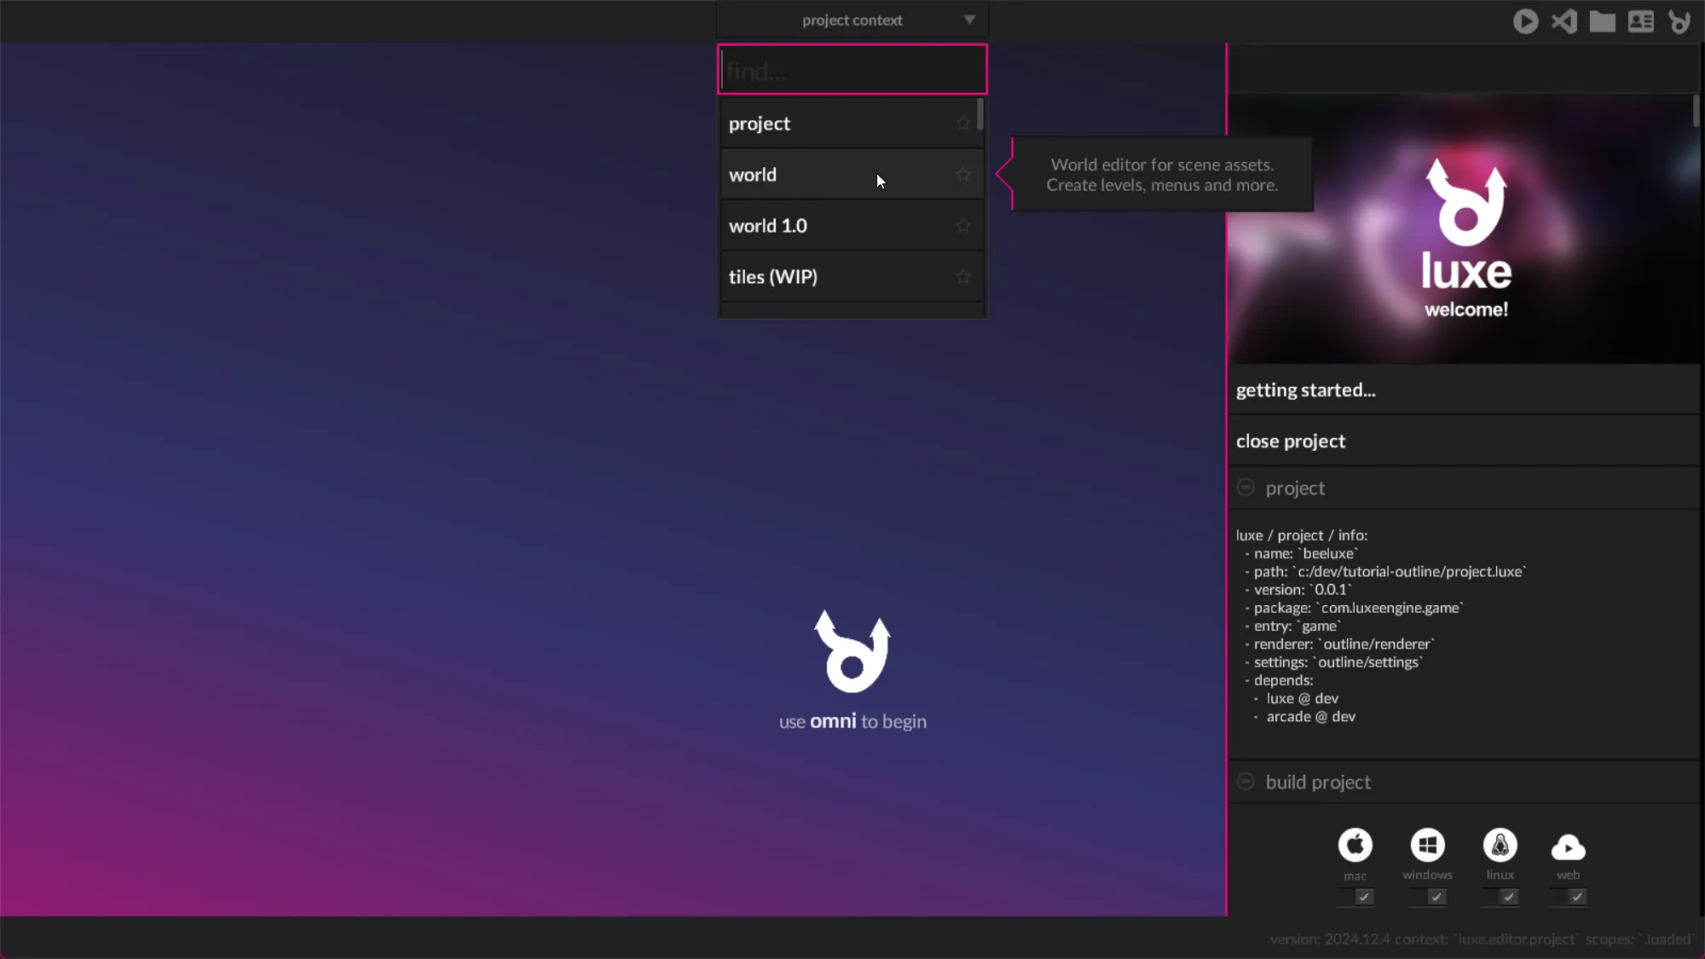
Task: Click the close project button
Action: pos(1291,442)
